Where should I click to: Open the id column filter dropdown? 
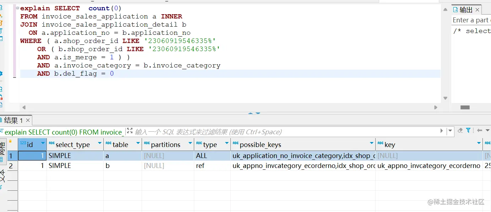[x=43, y=143]
